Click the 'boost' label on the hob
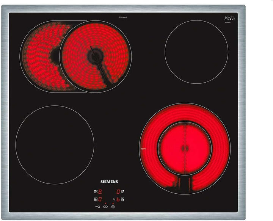 [143, 149]
